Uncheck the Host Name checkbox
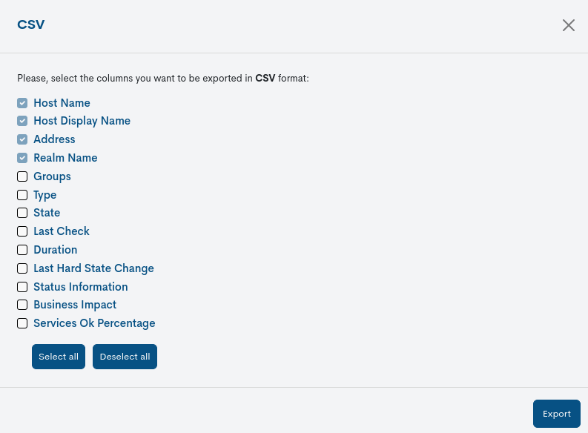 coord(22,103)
